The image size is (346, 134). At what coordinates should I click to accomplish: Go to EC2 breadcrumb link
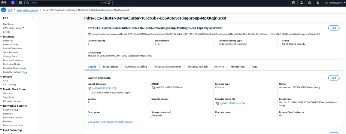[10, 10]
